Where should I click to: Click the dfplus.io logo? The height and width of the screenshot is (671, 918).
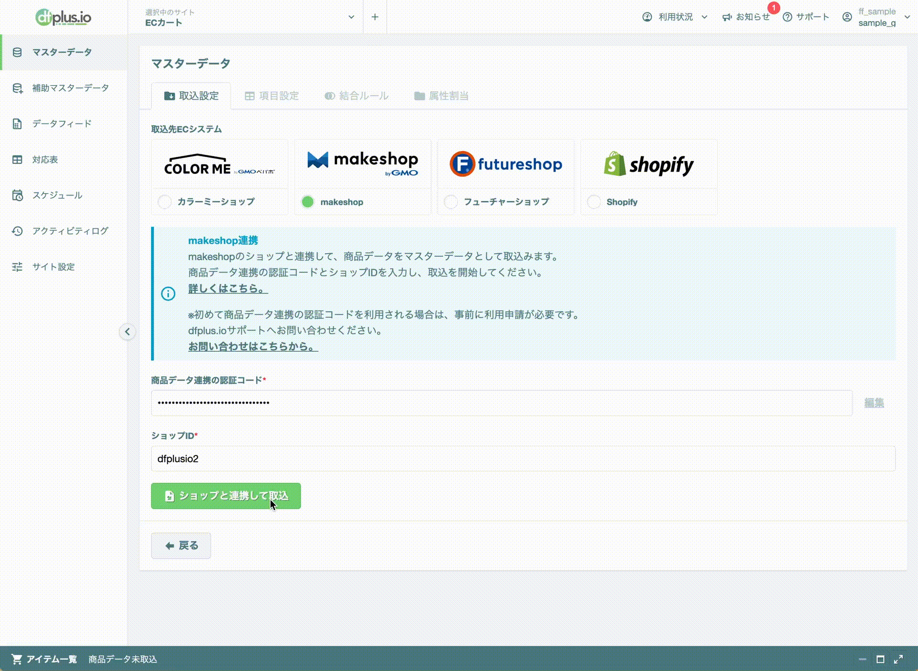(x=63, y=17)
